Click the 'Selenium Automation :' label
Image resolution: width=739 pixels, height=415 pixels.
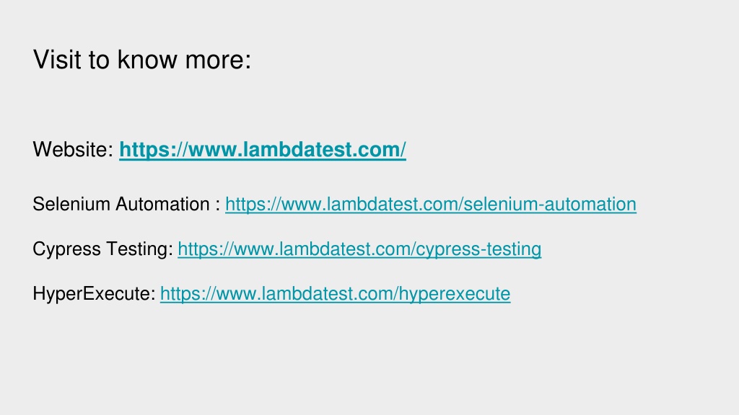coord(126,204)
